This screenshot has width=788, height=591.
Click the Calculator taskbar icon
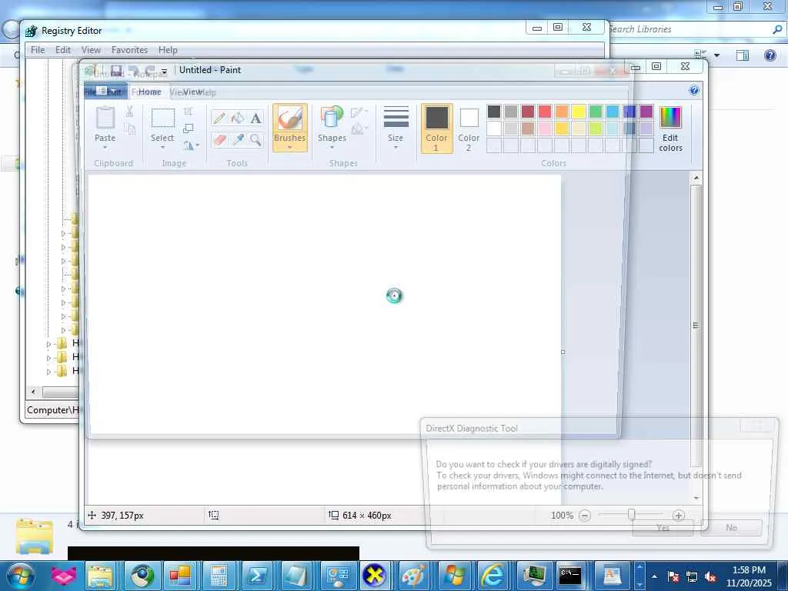tap(219, 576)
